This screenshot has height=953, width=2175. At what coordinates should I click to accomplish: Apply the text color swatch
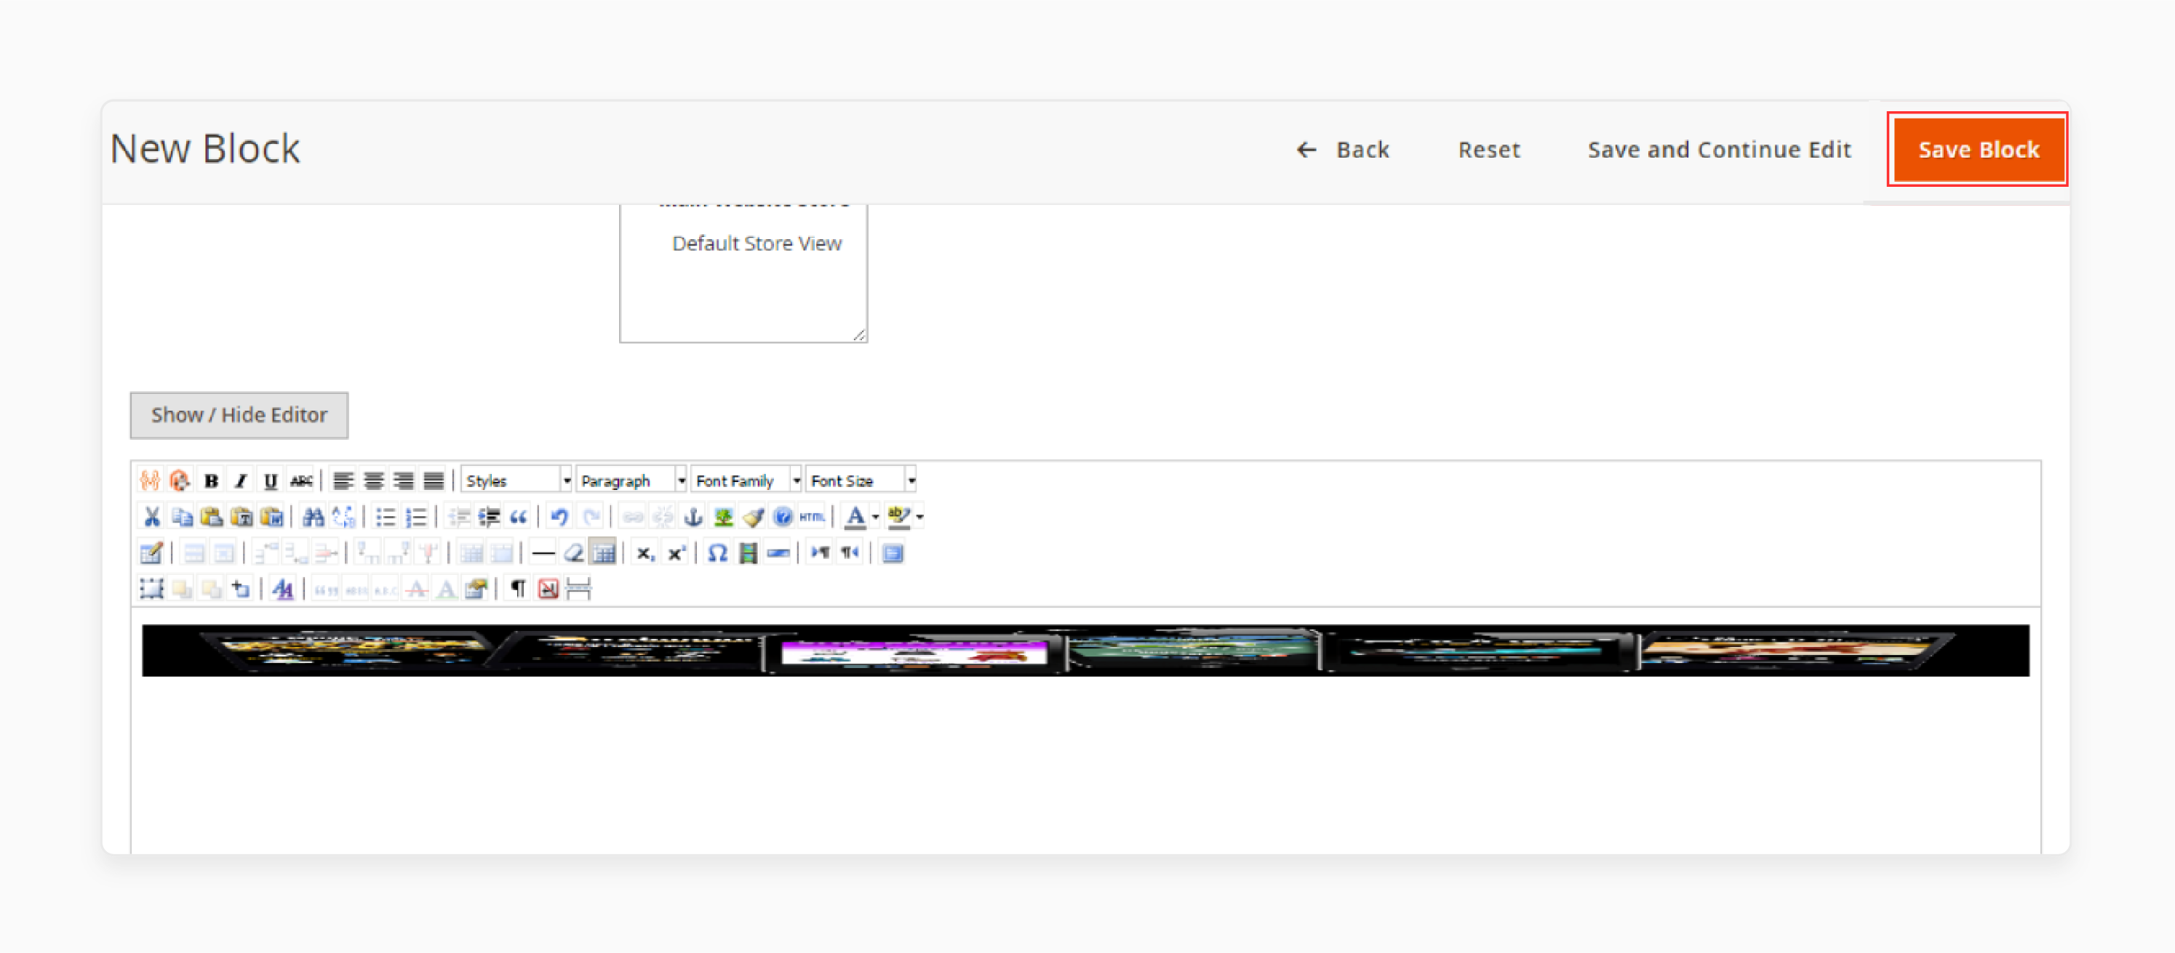click(855, 515)
